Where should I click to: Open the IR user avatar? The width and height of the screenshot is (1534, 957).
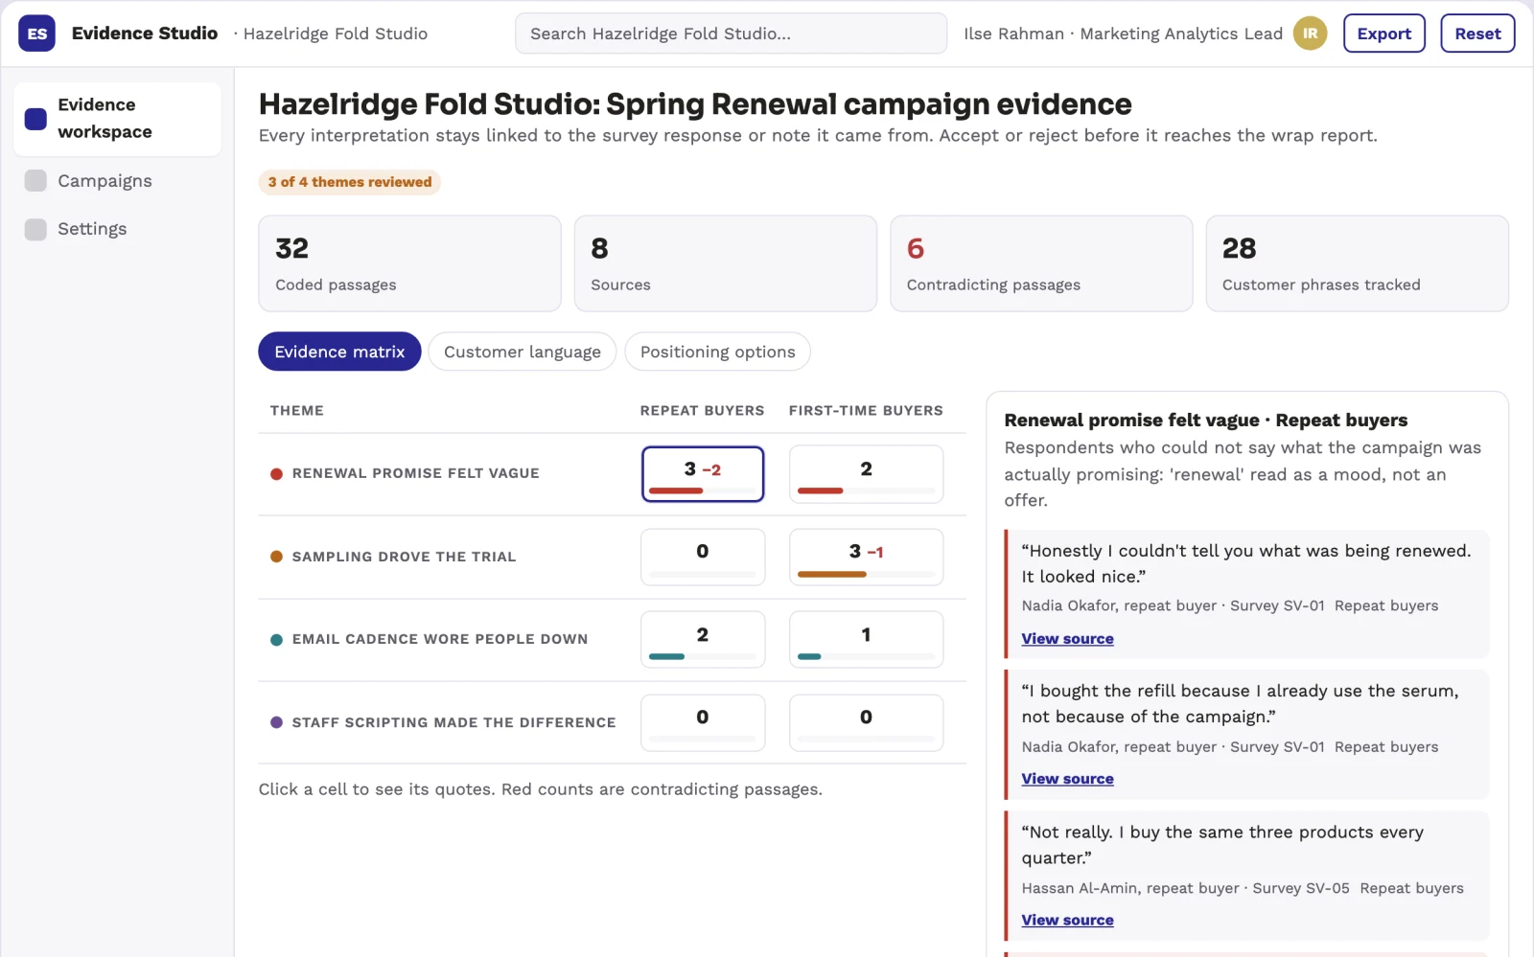1310,34
